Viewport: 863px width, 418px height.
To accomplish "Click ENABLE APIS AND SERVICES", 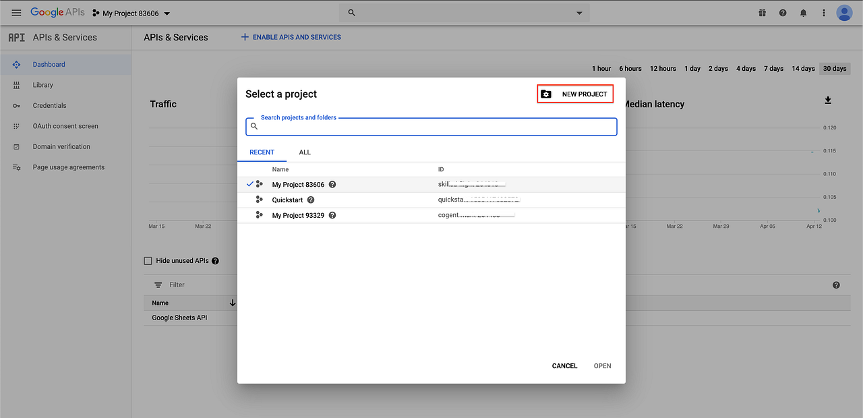I will (x=291, y=37).
